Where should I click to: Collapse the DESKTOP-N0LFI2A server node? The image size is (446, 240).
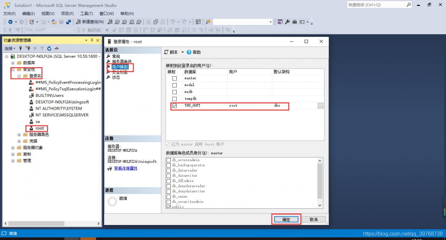click(7, 56)
